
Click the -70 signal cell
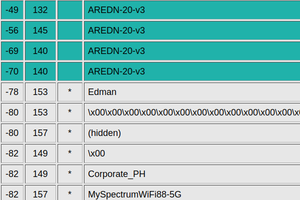click(12, 71)
